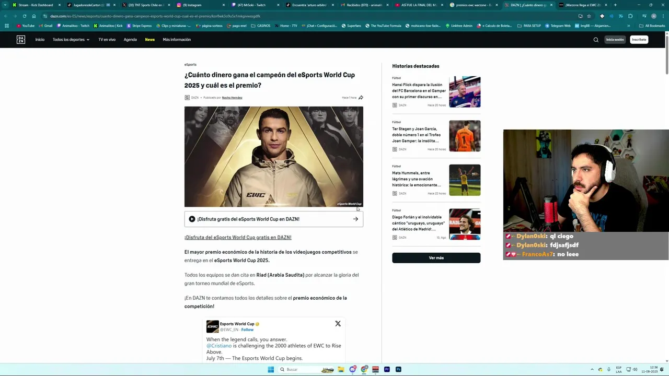This screenshot has width=669, height=376.
Task: Switch to the 'TNT Sports Chile' tab
Action: 146,5
